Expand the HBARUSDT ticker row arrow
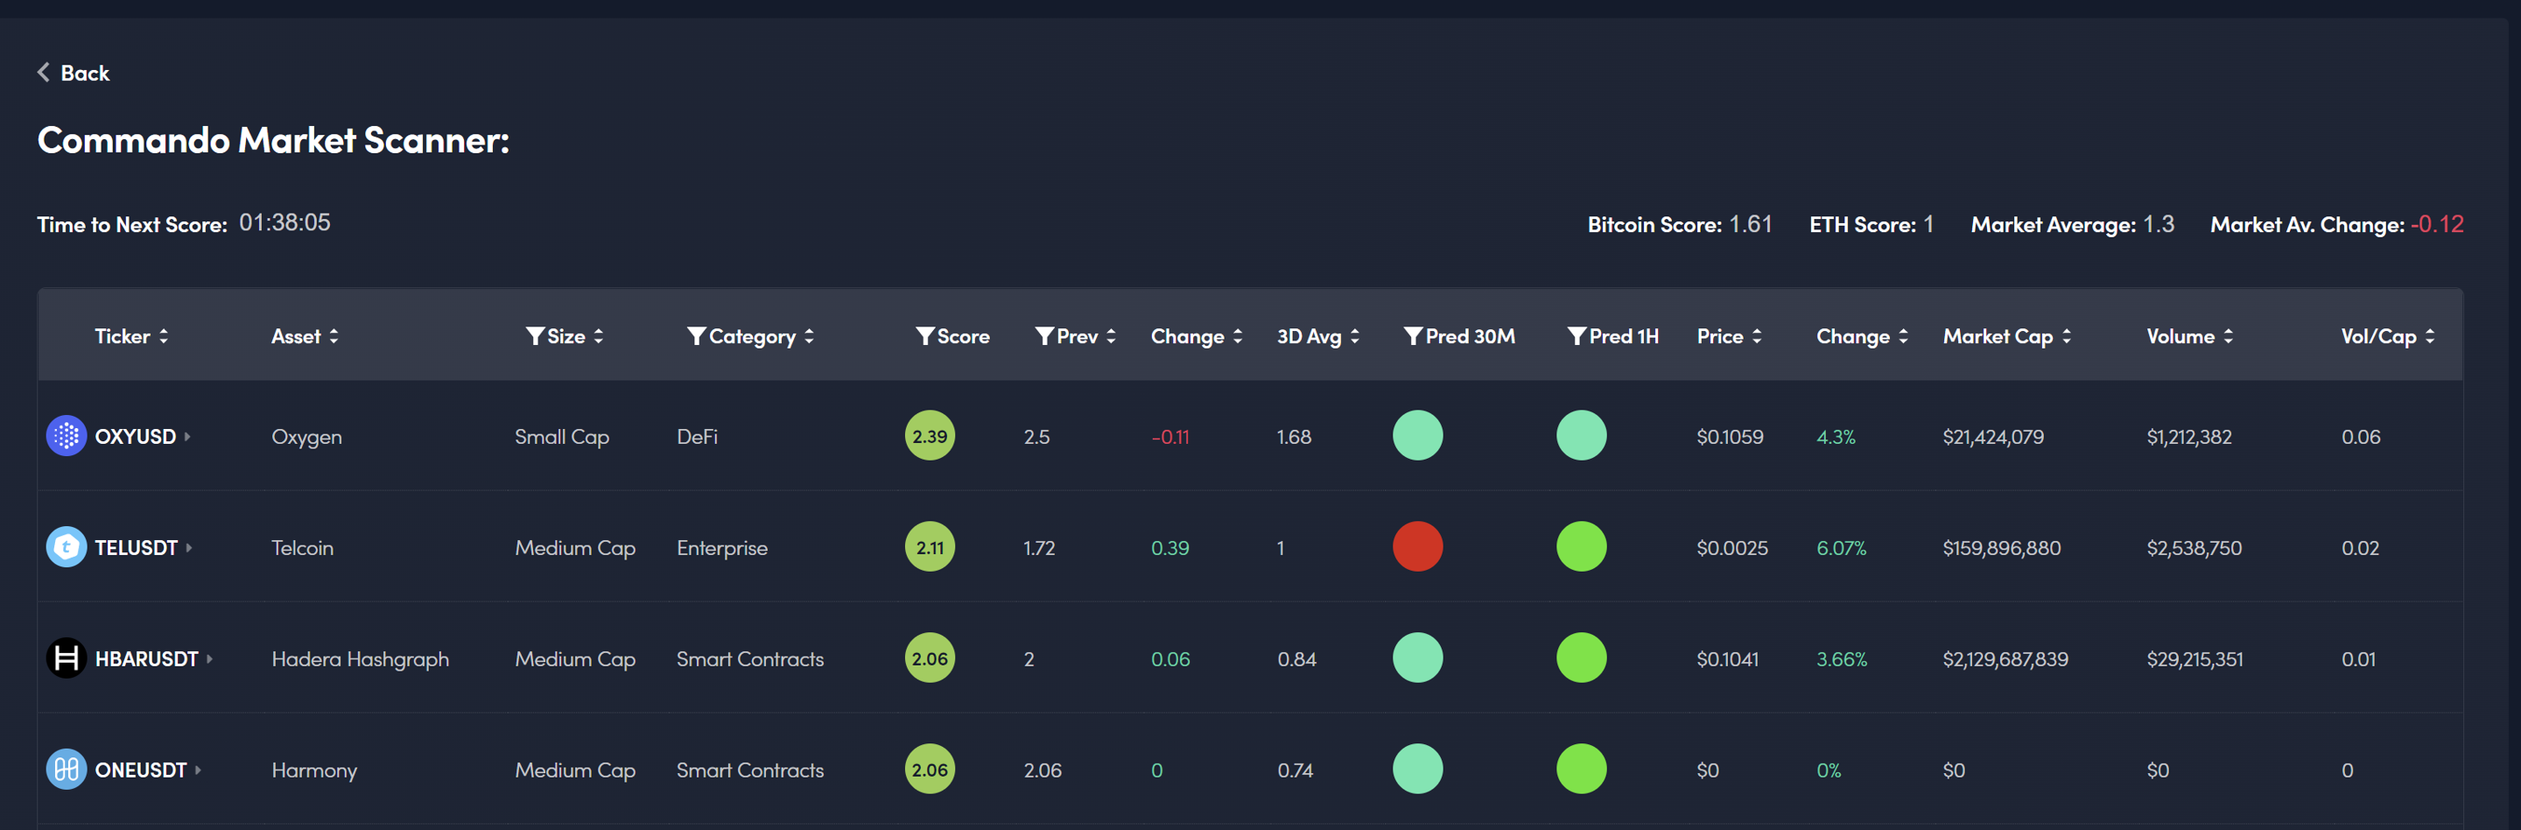Viewport: 2521px width, 830px height. click(x=209, y=658)
